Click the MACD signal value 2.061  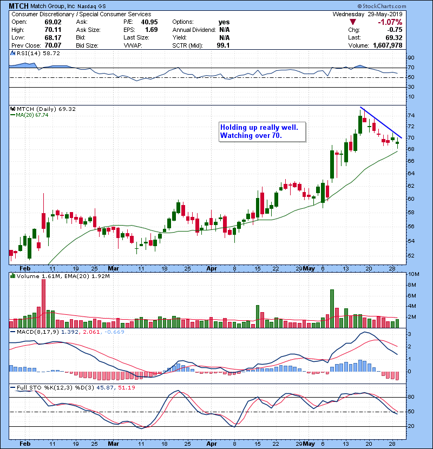point(91,332)
